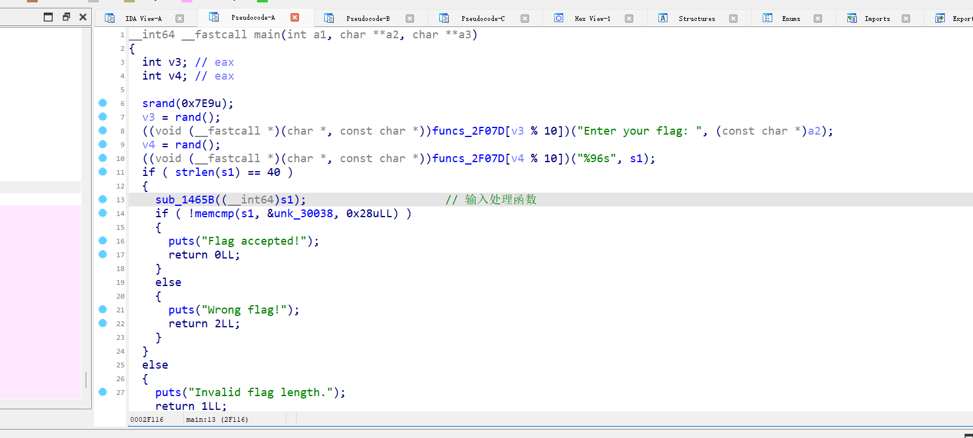Close the Imports tab
Image resolution: width=973 pixels, height=438 pixels.
(x=906, y=19)
